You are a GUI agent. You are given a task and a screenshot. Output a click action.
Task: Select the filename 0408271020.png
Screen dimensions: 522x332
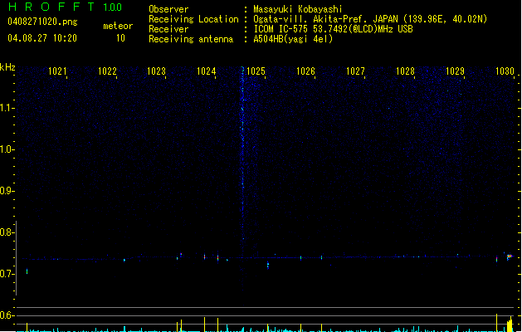click(42, 22)
